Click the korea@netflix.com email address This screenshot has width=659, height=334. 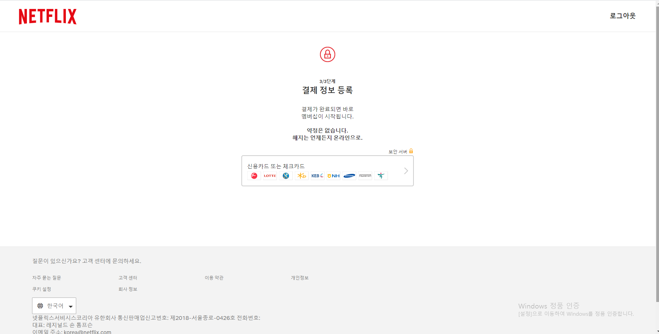point(88,332)
